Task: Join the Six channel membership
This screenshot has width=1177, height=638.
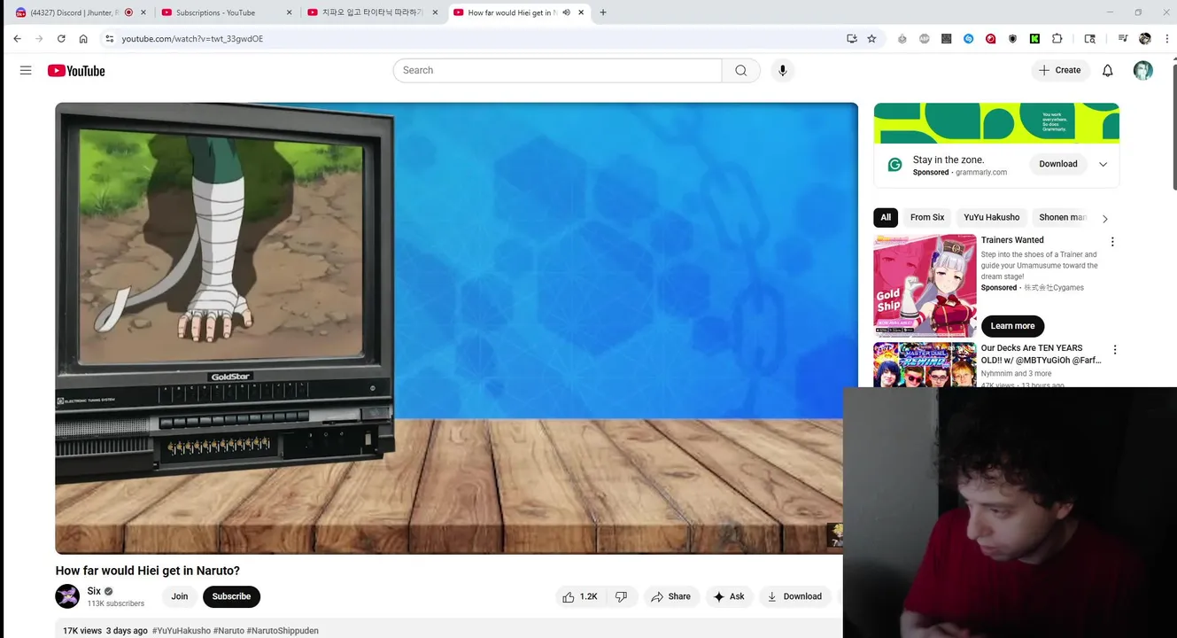Action: click(x=180, y=596)
